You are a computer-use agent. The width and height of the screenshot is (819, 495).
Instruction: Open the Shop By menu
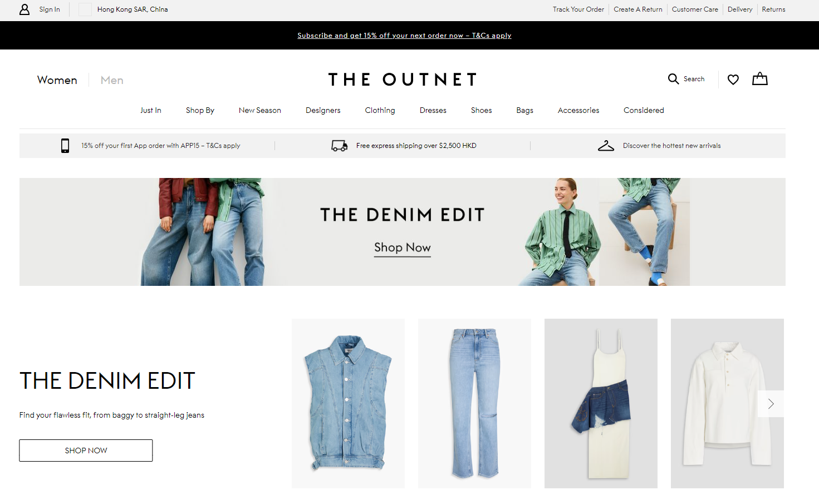pos(200,110)
